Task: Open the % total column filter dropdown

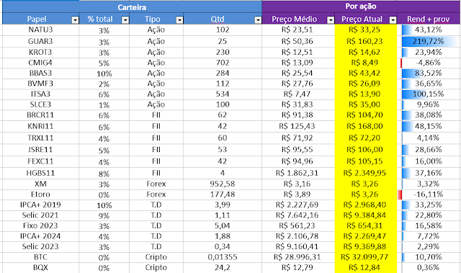Action: 125,19
